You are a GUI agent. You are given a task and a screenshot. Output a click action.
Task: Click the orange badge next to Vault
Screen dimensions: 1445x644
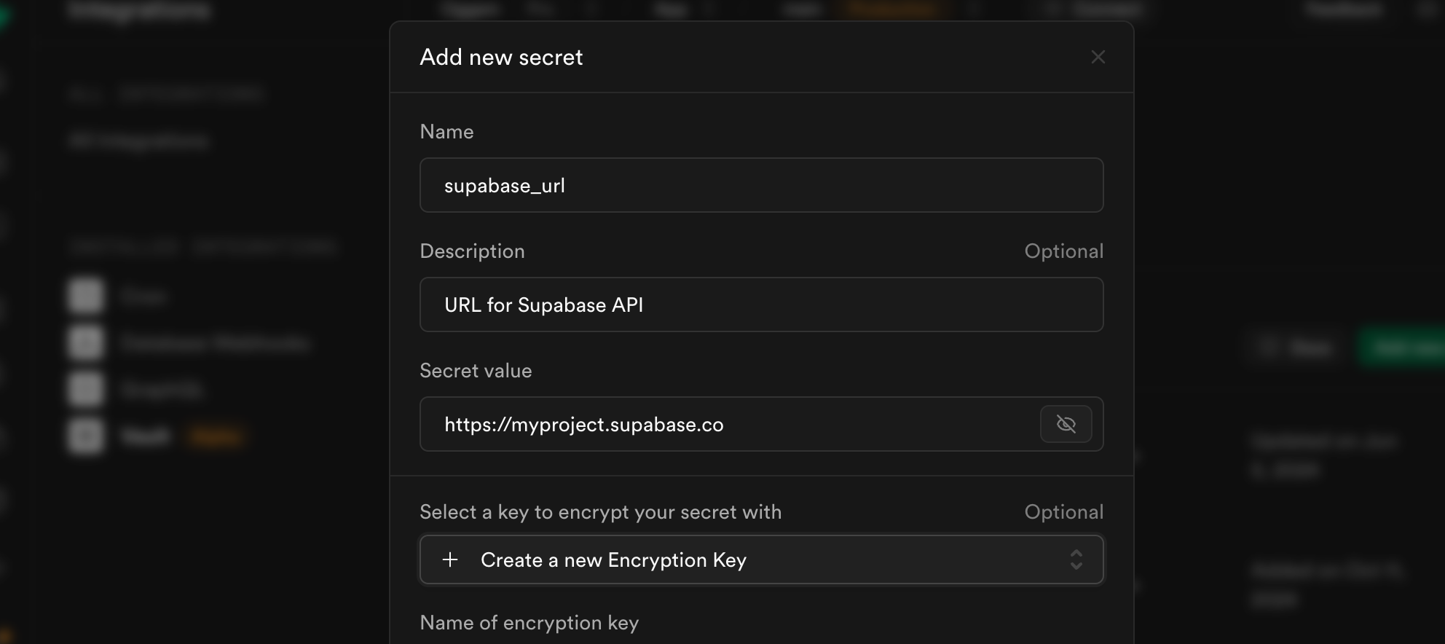216,436
